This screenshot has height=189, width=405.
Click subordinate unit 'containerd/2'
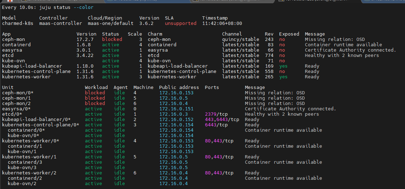coord(25,178)
